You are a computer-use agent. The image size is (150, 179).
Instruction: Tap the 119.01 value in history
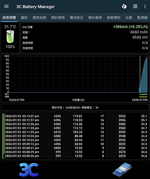click(78, 116)
